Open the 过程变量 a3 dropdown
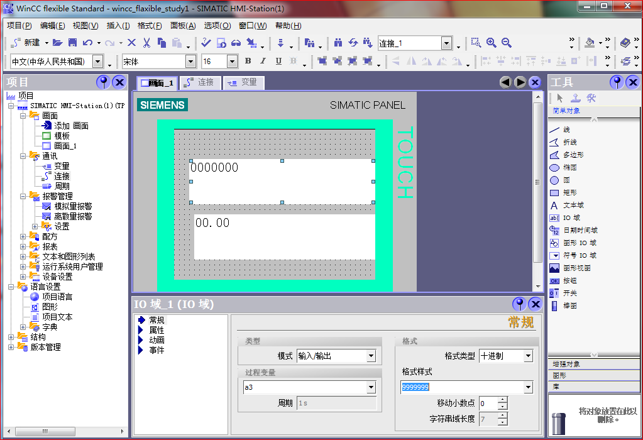The width and height of the screenshot is (643, 440). coord(371,387)
